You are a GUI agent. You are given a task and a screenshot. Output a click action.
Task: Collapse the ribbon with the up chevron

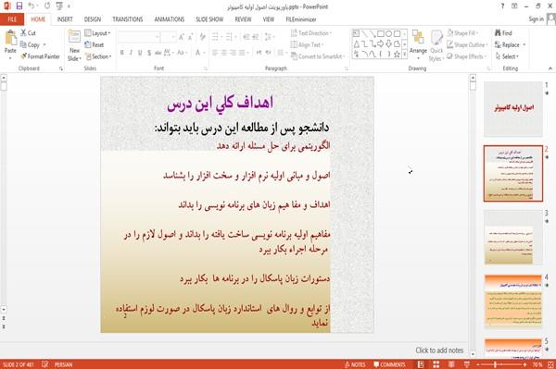pyautogui.click(x=550, y=68)
